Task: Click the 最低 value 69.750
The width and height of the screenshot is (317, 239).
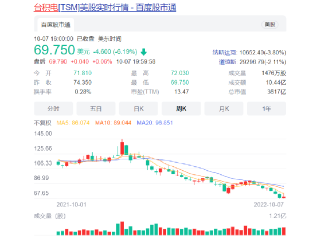Action: [x=180, y=83]
